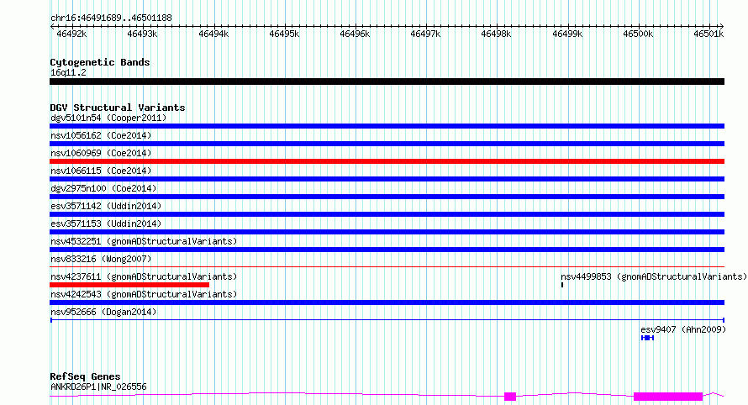Image resolution: width=748 pixels, height=405 pixels.
Task: Select the blue bar of nsv4532251
Action: (387, 250)
